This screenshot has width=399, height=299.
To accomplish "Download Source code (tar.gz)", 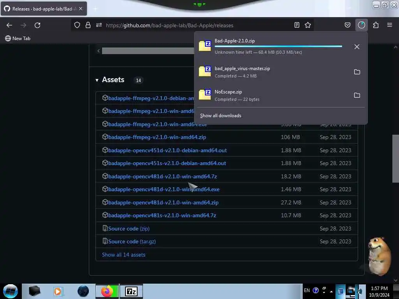I will pyautogui.click(x=132, y=241).
